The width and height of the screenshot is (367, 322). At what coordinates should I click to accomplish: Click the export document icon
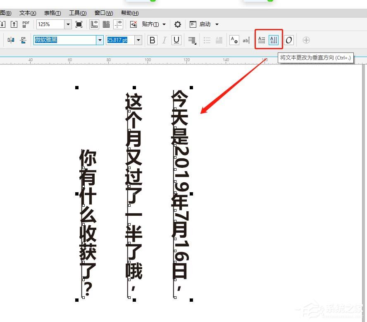coord(14,24)
